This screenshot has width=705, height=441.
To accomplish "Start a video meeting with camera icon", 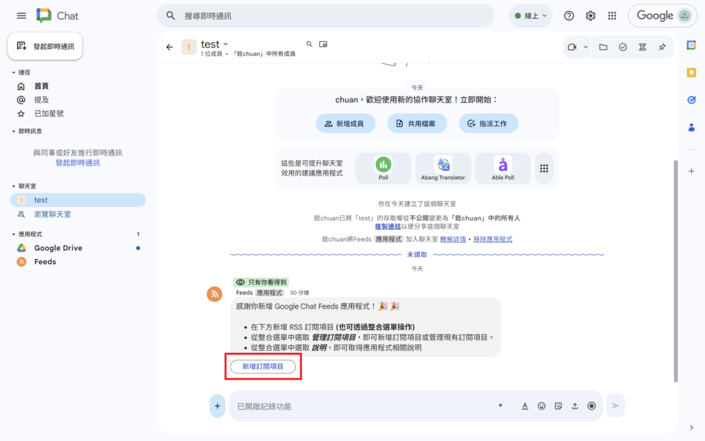I will (x=571, y=47).
